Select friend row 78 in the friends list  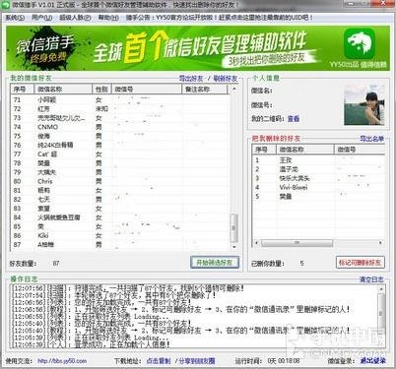[120, 163]
